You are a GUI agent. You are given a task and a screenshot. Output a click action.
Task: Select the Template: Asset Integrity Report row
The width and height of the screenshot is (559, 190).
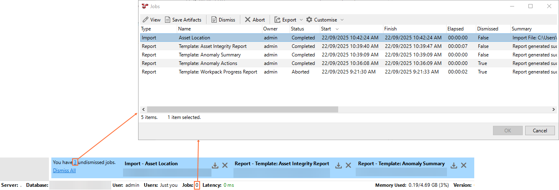click(348, 46)
